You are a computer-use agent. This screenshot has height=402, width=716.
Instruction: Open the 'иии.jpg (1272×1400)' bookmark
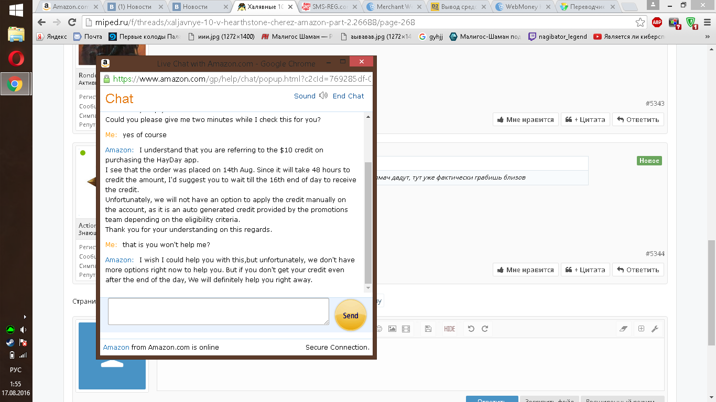click(x=221, y=37)
